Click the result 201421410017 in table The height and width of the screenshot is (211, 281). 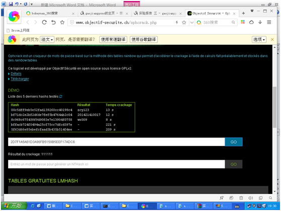click(x=89, y=115)
